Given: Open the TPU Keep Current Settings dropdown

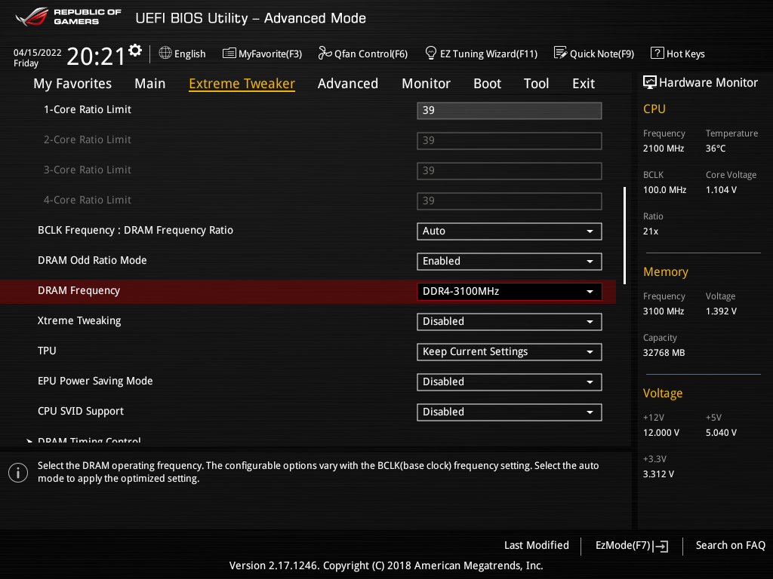Looking at the screenshot, I should point(509,351).
